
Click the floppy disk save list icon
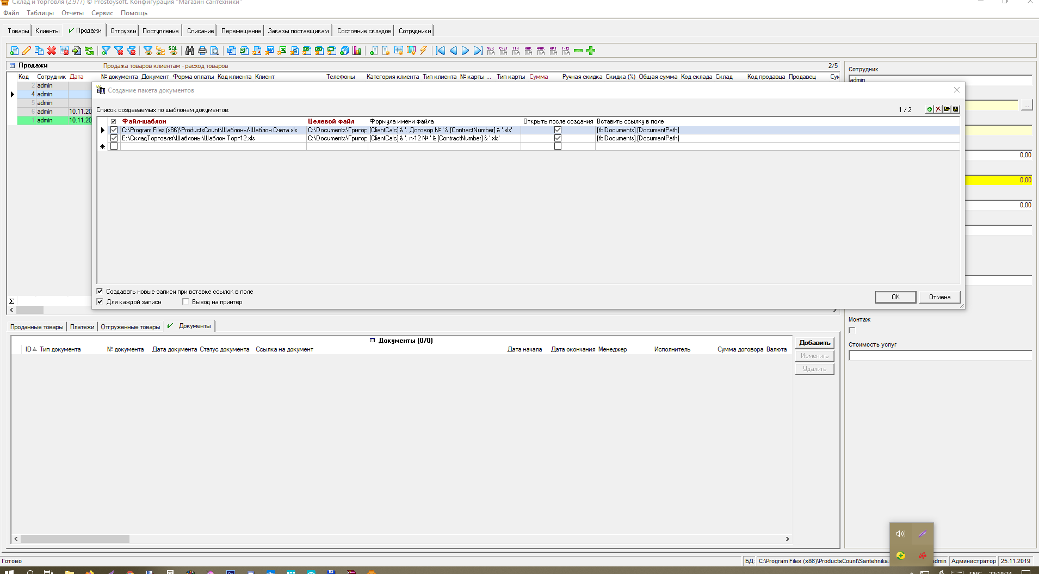pyautogui.click(x=956, y=109)
